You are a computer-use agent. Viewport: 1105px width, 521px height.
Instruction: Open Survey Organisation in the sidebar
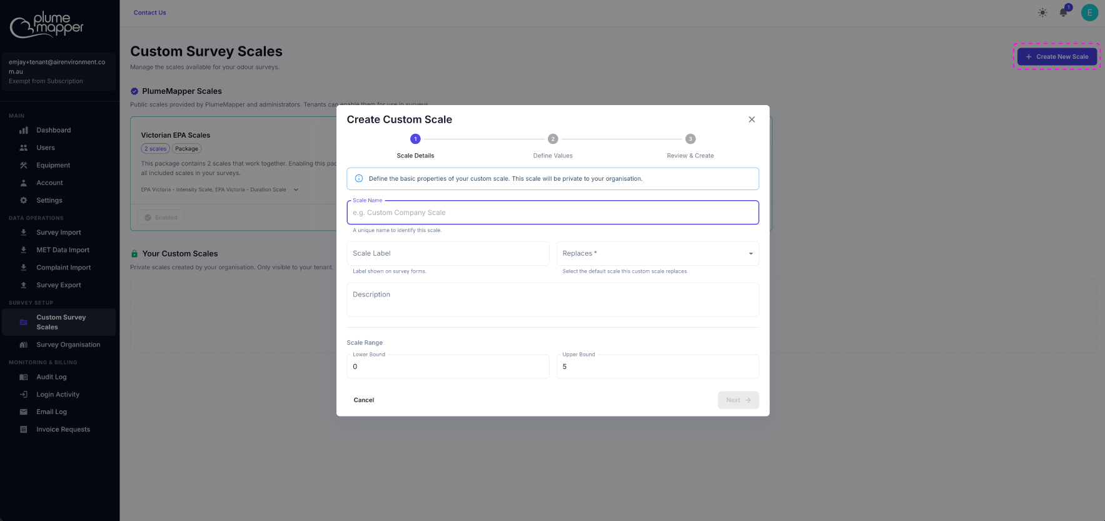click(x=59, y=345)
